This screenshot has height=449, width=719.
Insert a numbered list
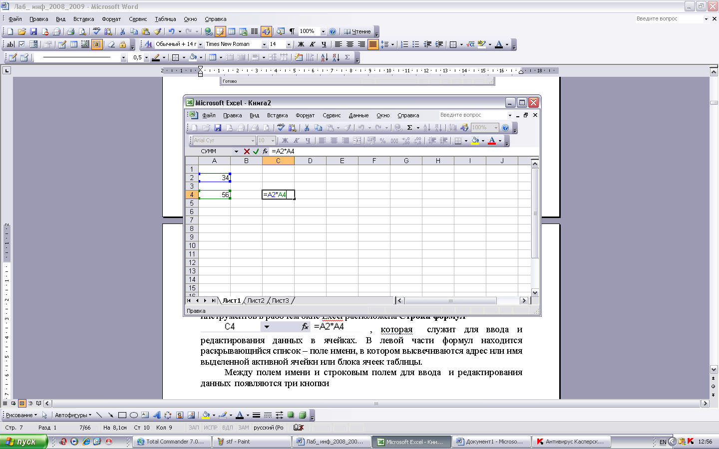coord(404,44)
